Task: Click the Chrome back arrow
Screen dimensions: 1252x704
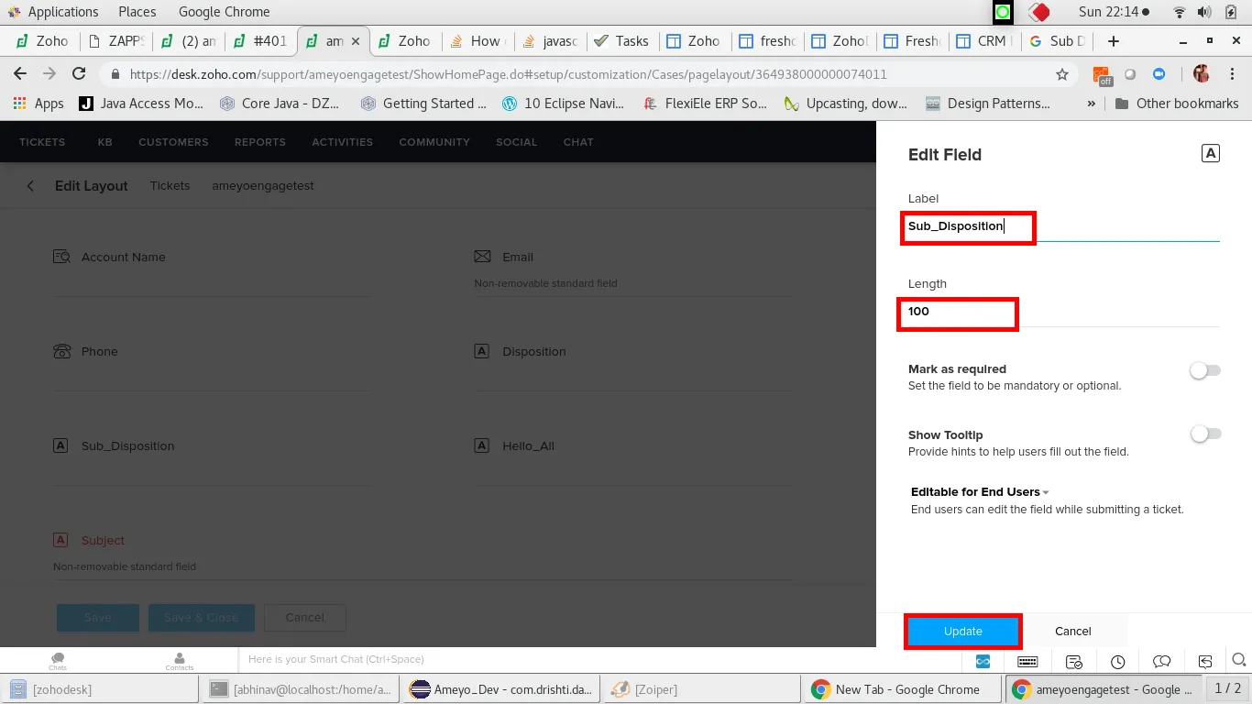Action: point(20,74)
